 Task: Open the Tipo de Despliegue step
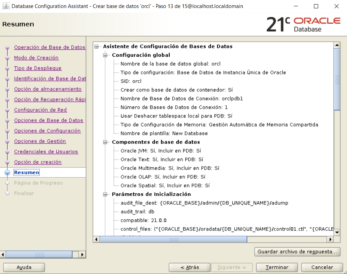pyautogui.click(x=38, y=68)
